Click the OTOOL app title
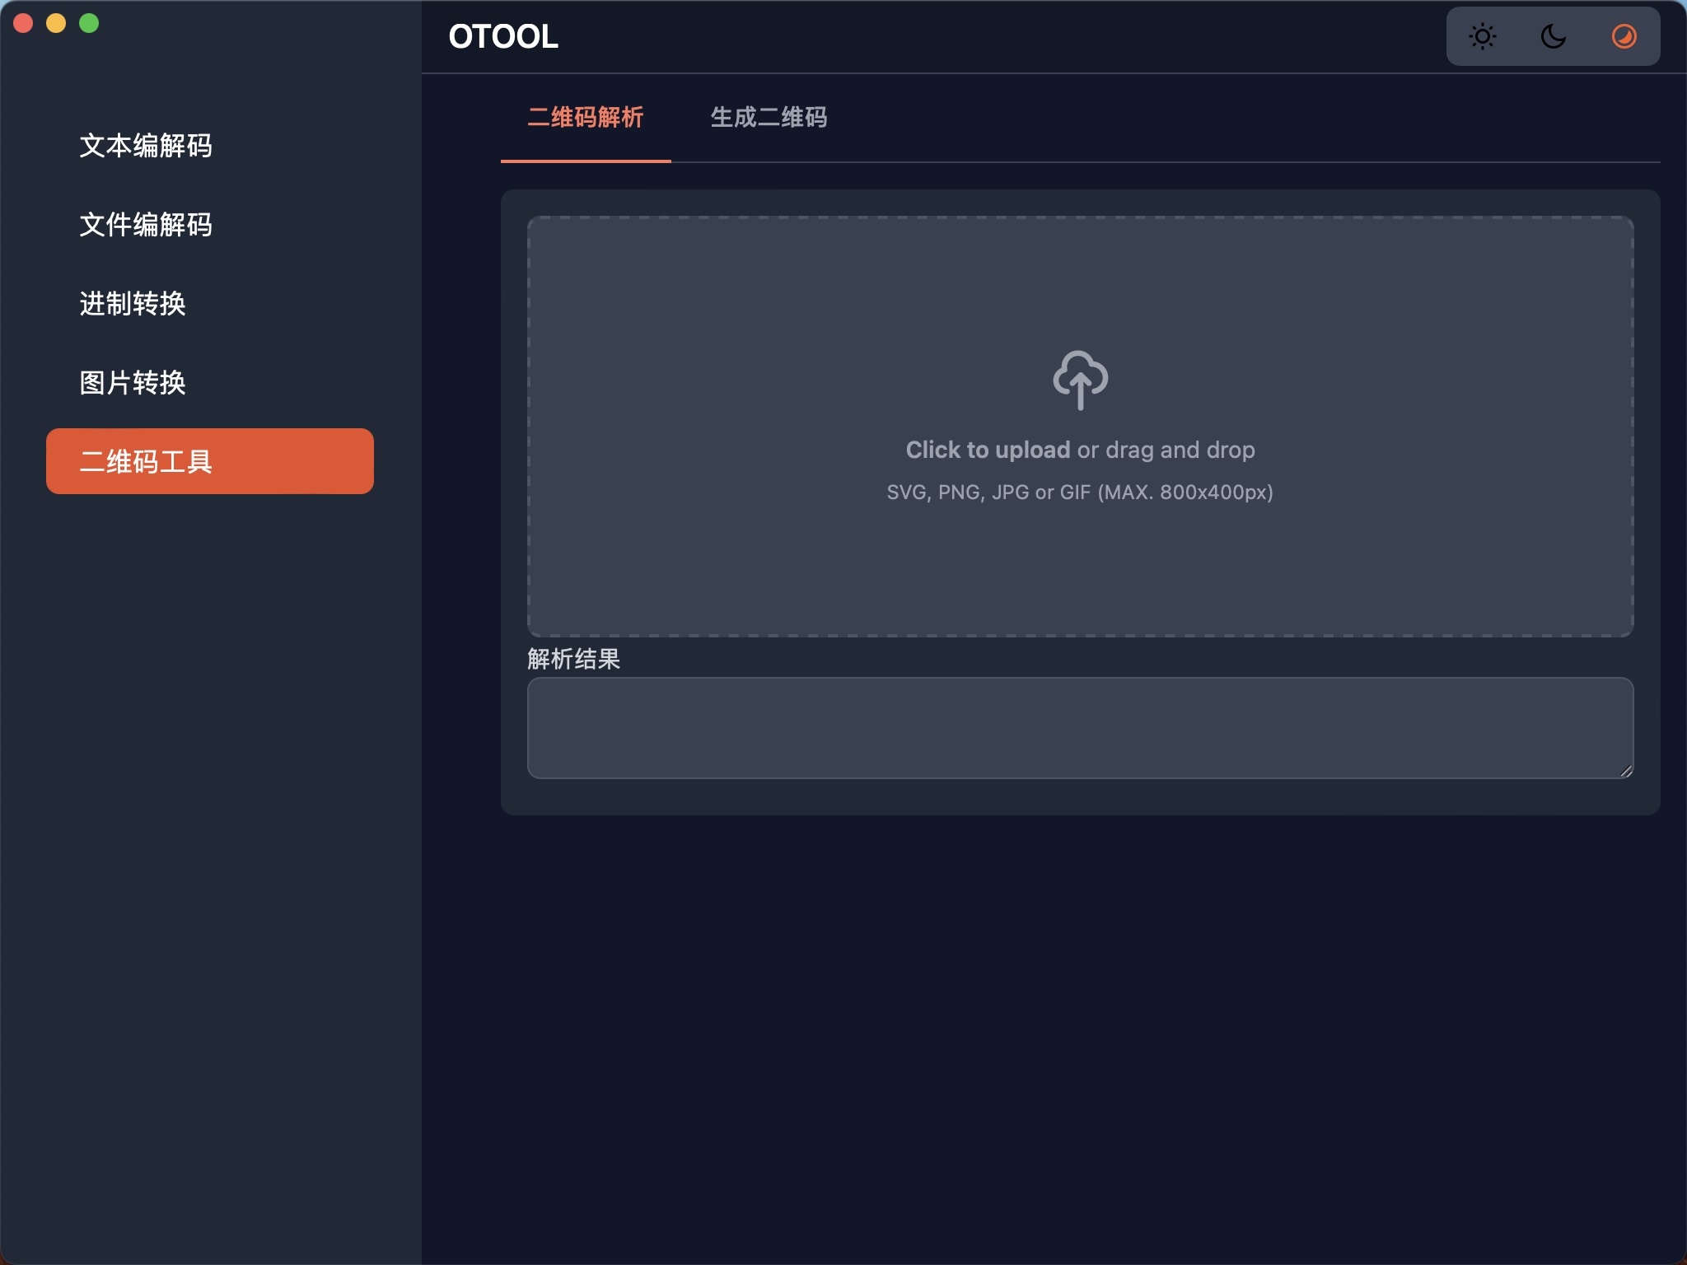The height and width of the screenshot is (1265, 1687). point(503,36)
